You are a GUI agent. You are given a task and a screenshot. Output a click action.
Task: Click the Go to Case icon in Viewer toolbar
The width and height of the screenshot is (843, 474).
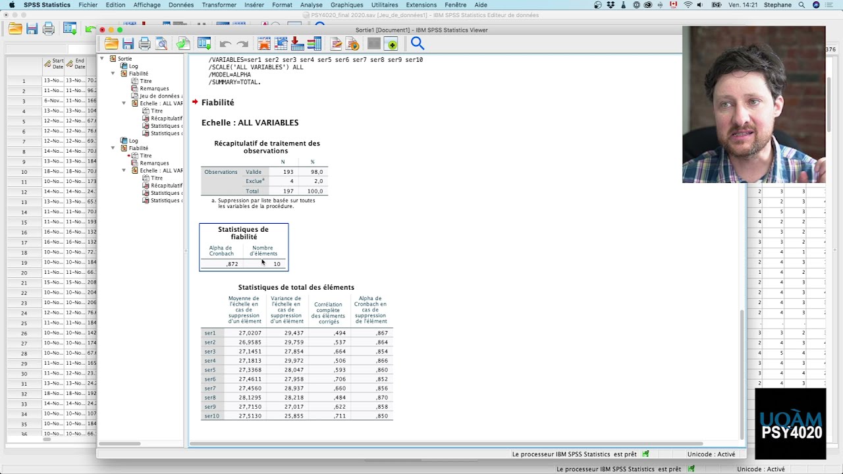click(x=281, y=44)
